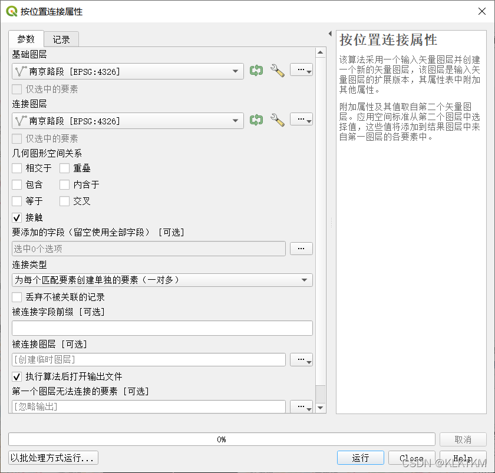Open the 连接类型 dropdown
Image resolution: width=495 pixels, height=473 pixels.
tap(162, 280)
